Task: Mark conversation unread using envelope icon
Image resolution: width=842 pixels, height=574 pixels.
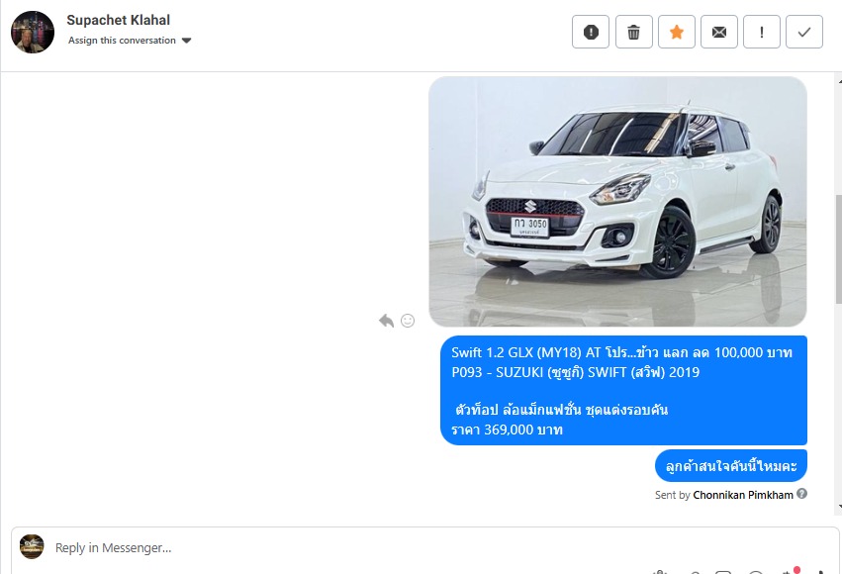Action: [x=719, y=33]
